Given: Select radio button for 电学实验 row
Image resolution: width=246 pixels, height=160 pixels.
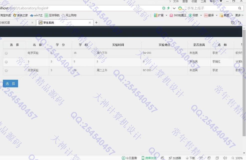Looking at the screenshot, I should pos(6,53).
